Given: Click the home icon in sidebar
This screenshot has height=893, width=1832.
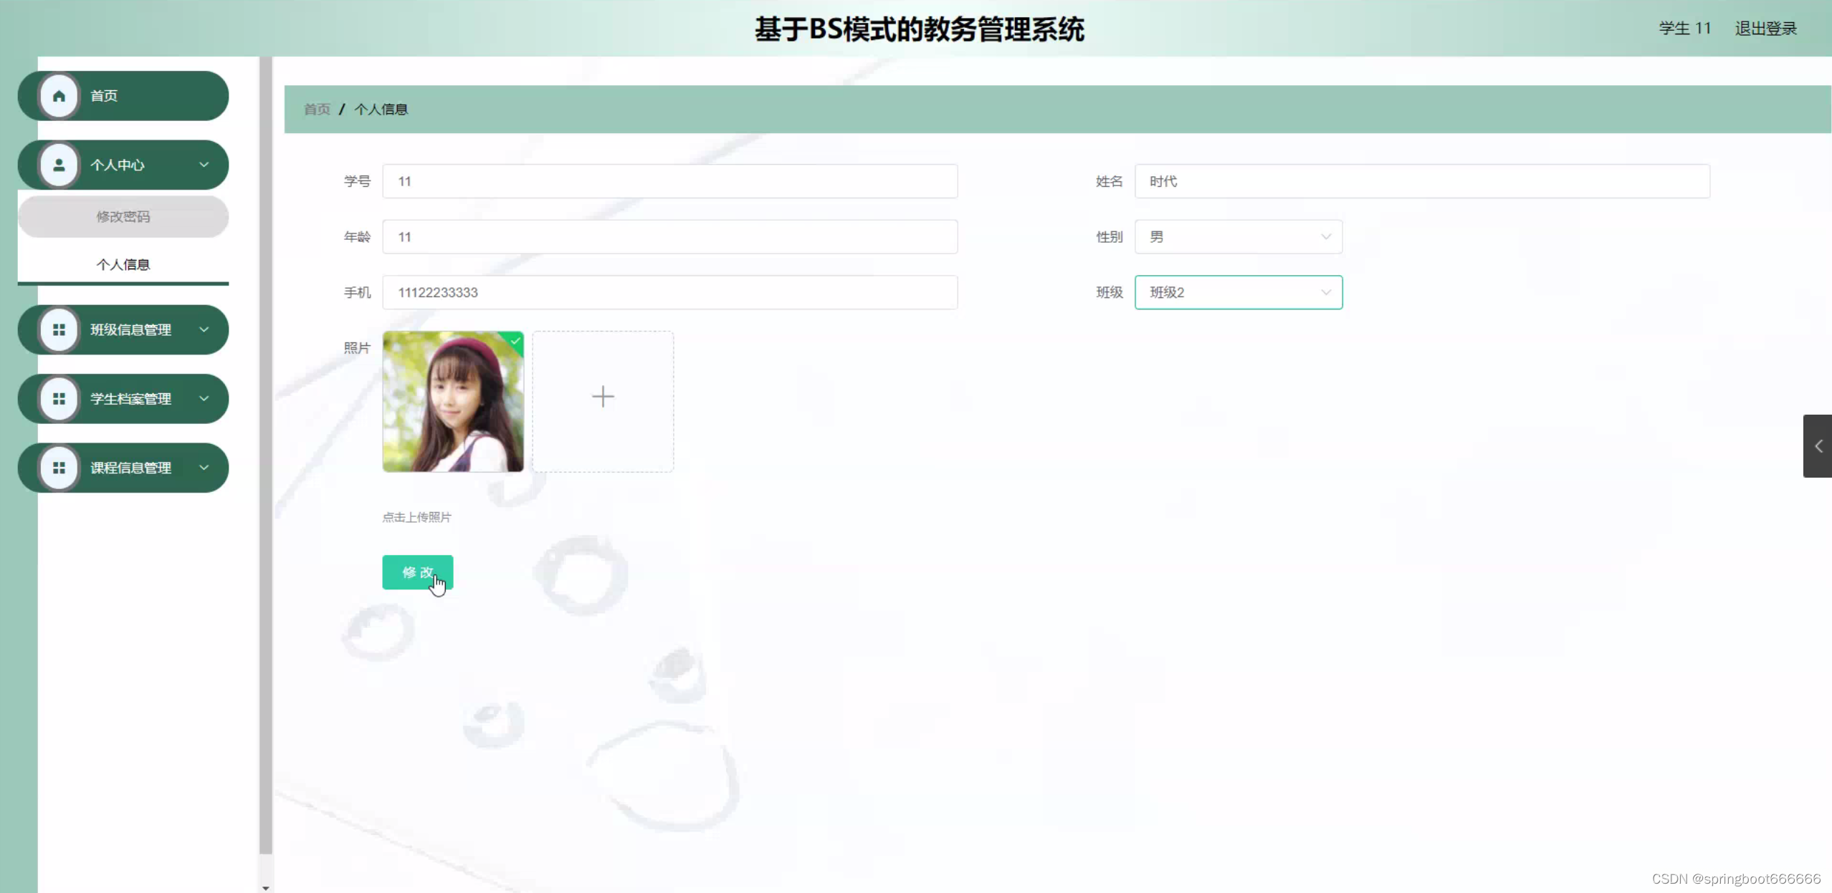Looking at the screenshot, I should [59, 96].
